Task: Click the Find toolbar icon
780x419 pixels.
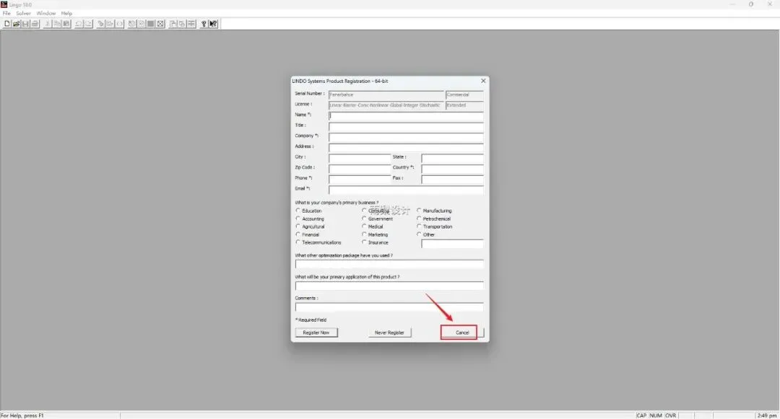Action: pyautogui.click(x=101, y=24)
